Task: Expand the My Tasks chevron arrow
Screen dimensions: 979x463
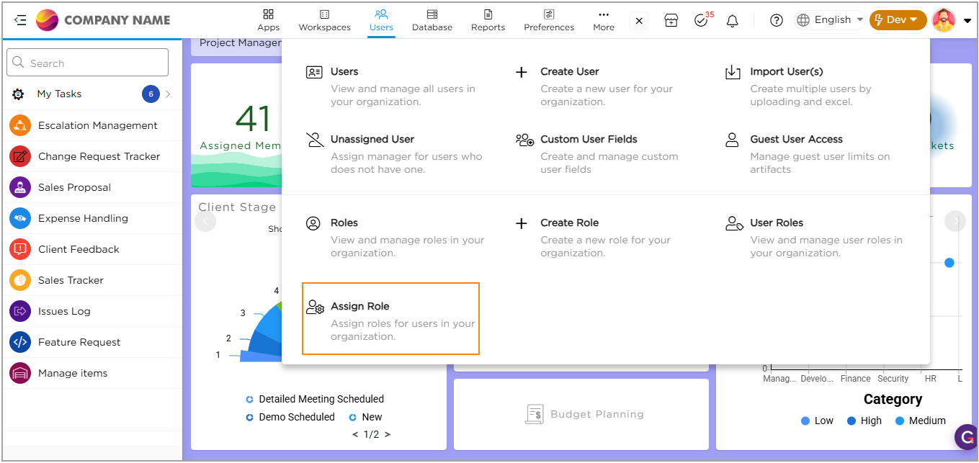Action: pos(168,94)
